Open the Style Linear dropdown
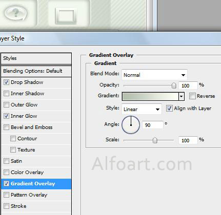The image size is (221, 215). click(142, 109)
